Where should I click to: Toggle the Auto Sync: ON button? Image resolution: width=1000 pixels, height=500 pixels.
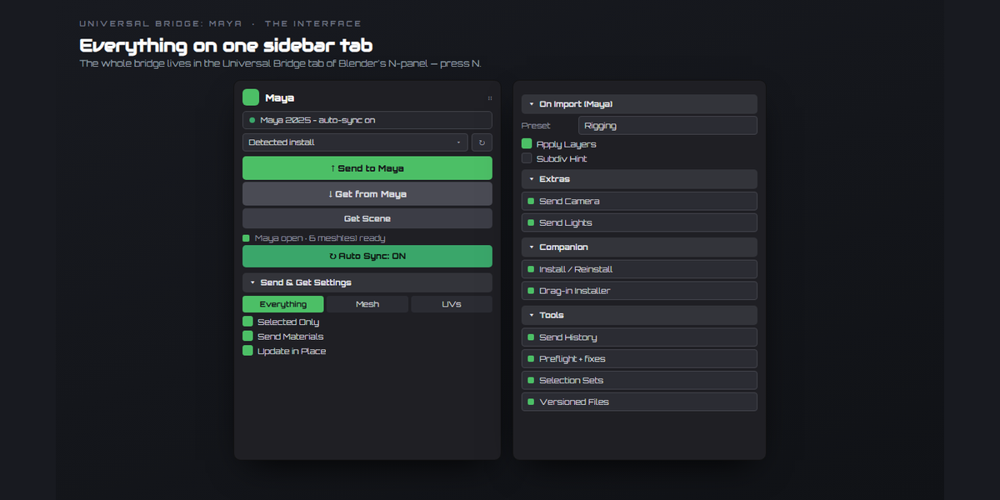(367, 257)
